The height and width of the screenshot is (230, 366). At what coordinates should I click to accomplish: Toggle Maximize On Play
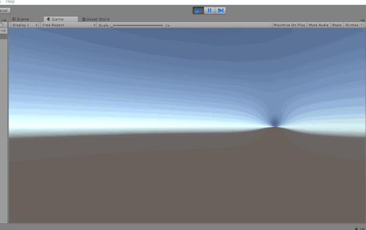coord(289,25)
